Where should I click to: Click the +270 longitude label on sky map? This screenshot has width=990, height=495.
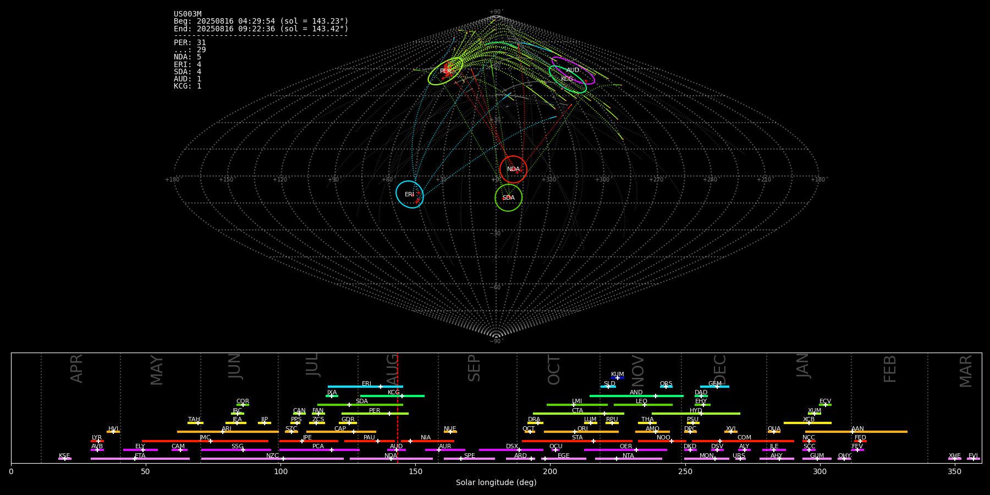657,180
